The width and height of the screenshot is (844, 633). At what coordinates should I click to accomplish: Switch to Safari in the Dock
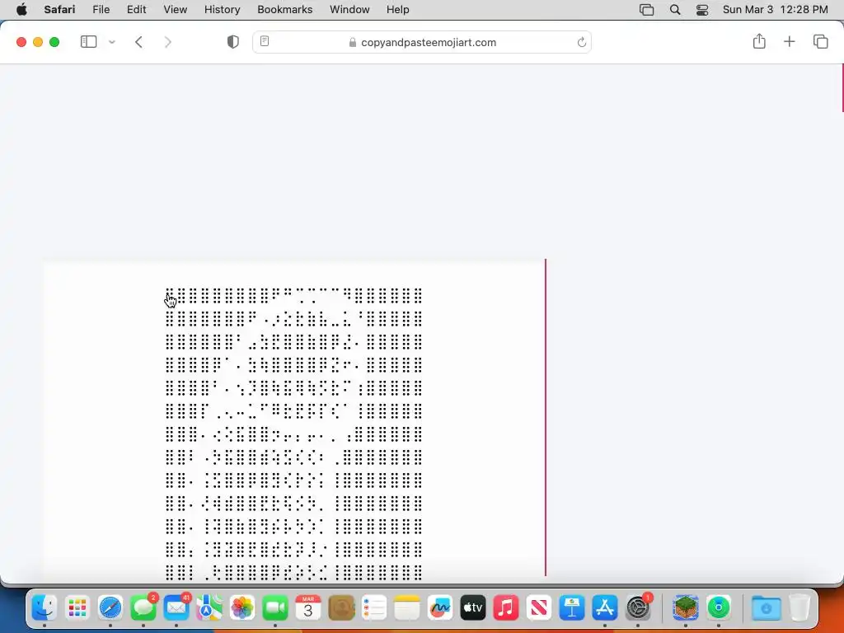coord(110,607)
